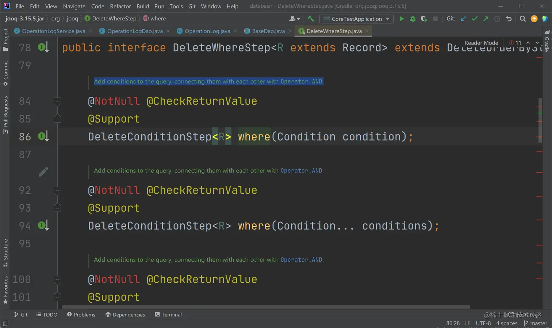Image resolution: width=552 pixels, height=328 pixels.
Task: Collapse the fold marker at line 85
Action: point(57,119)
